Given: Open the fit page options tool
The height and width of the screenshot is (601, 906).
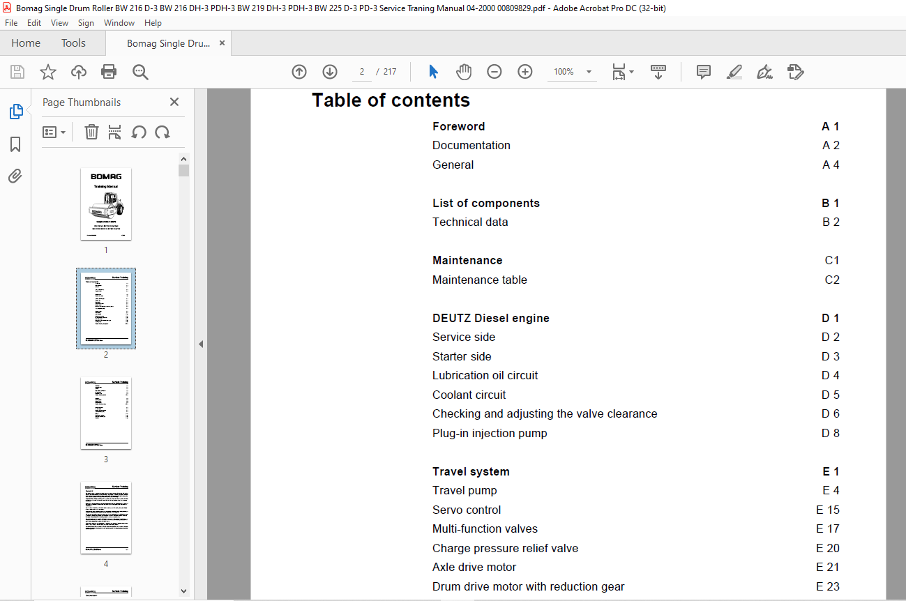Looking at the screenshot, I should point(622,72).
